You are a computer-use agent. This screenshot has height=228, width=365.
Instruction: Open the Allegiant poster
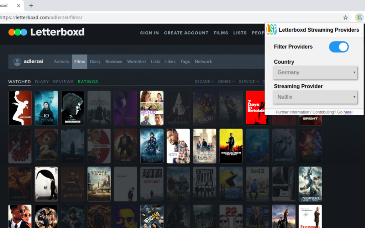click(x=284, y=146)
